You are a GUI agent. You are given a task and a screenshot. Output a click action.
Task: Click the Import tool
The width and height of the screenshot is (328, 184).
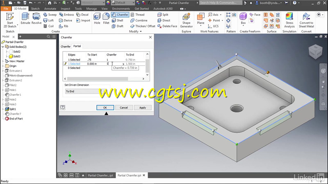(83, 20)
